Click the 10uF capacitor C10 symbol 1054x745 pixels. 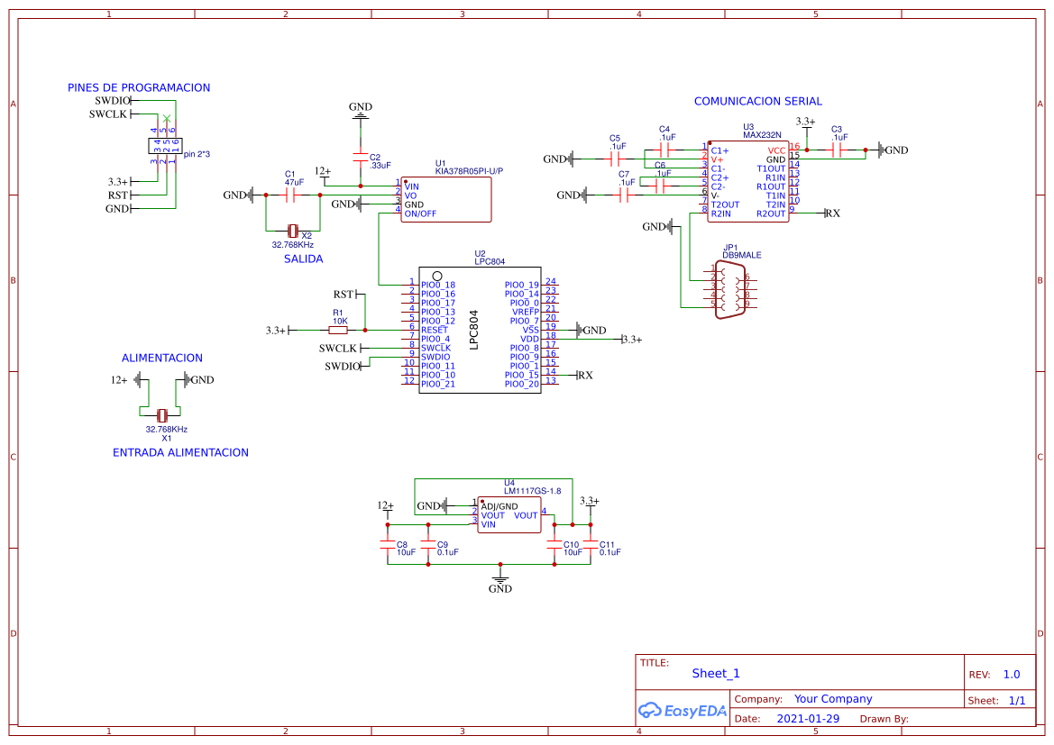pyautogui.click(x=556, y=544)
